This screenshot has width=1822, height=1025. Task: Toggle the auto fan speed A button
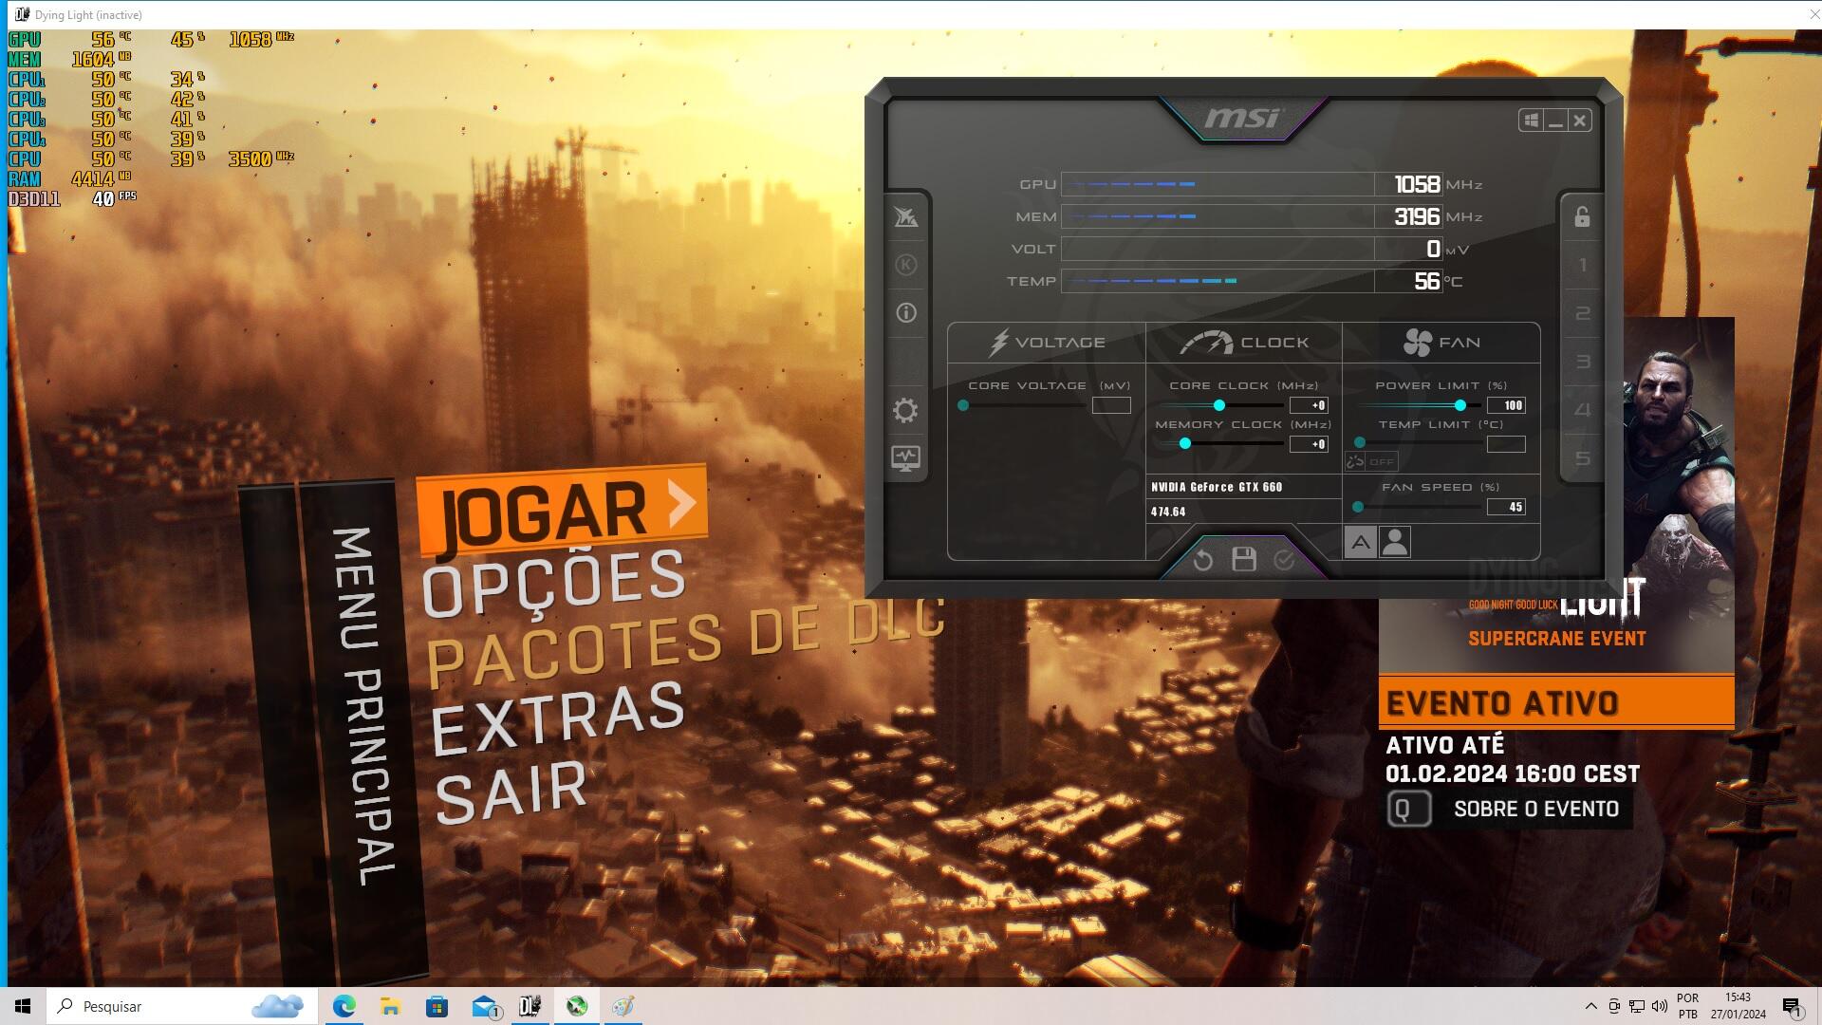1360,542
